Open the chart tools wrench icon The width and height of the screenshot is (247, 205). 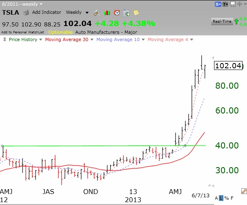[x=97, y=13]
